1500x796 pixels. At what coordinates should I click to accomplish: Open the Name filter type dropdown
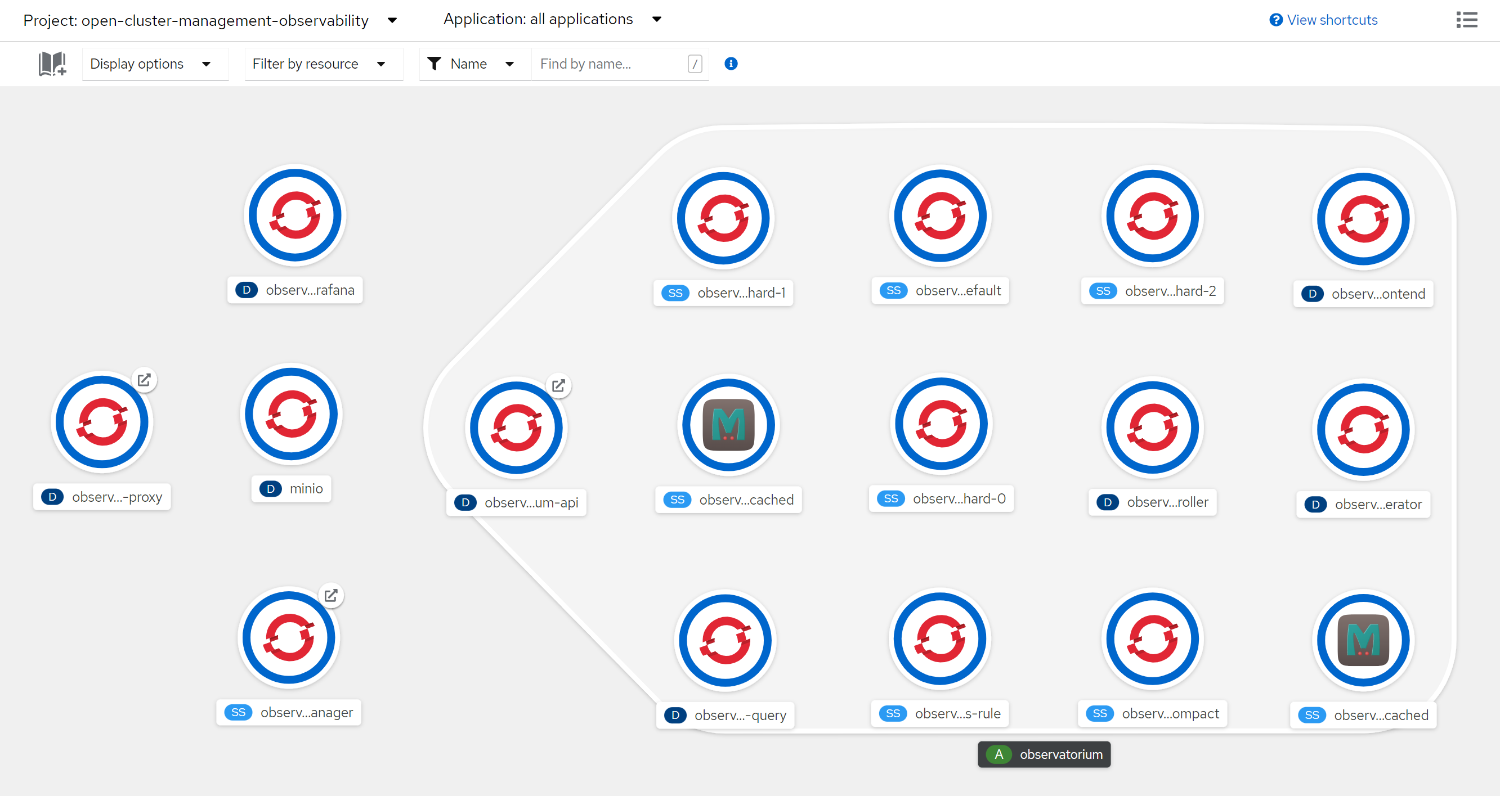coord(471,64)
